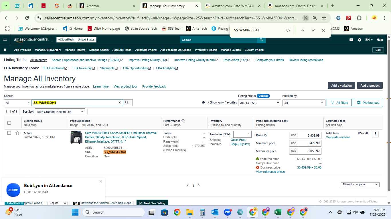Image resolution: width=391 pixels, height=219 pixels.
Task: Open the Next Gen Selling footer button
Action: pyautogui.click(x=152, y=203)
